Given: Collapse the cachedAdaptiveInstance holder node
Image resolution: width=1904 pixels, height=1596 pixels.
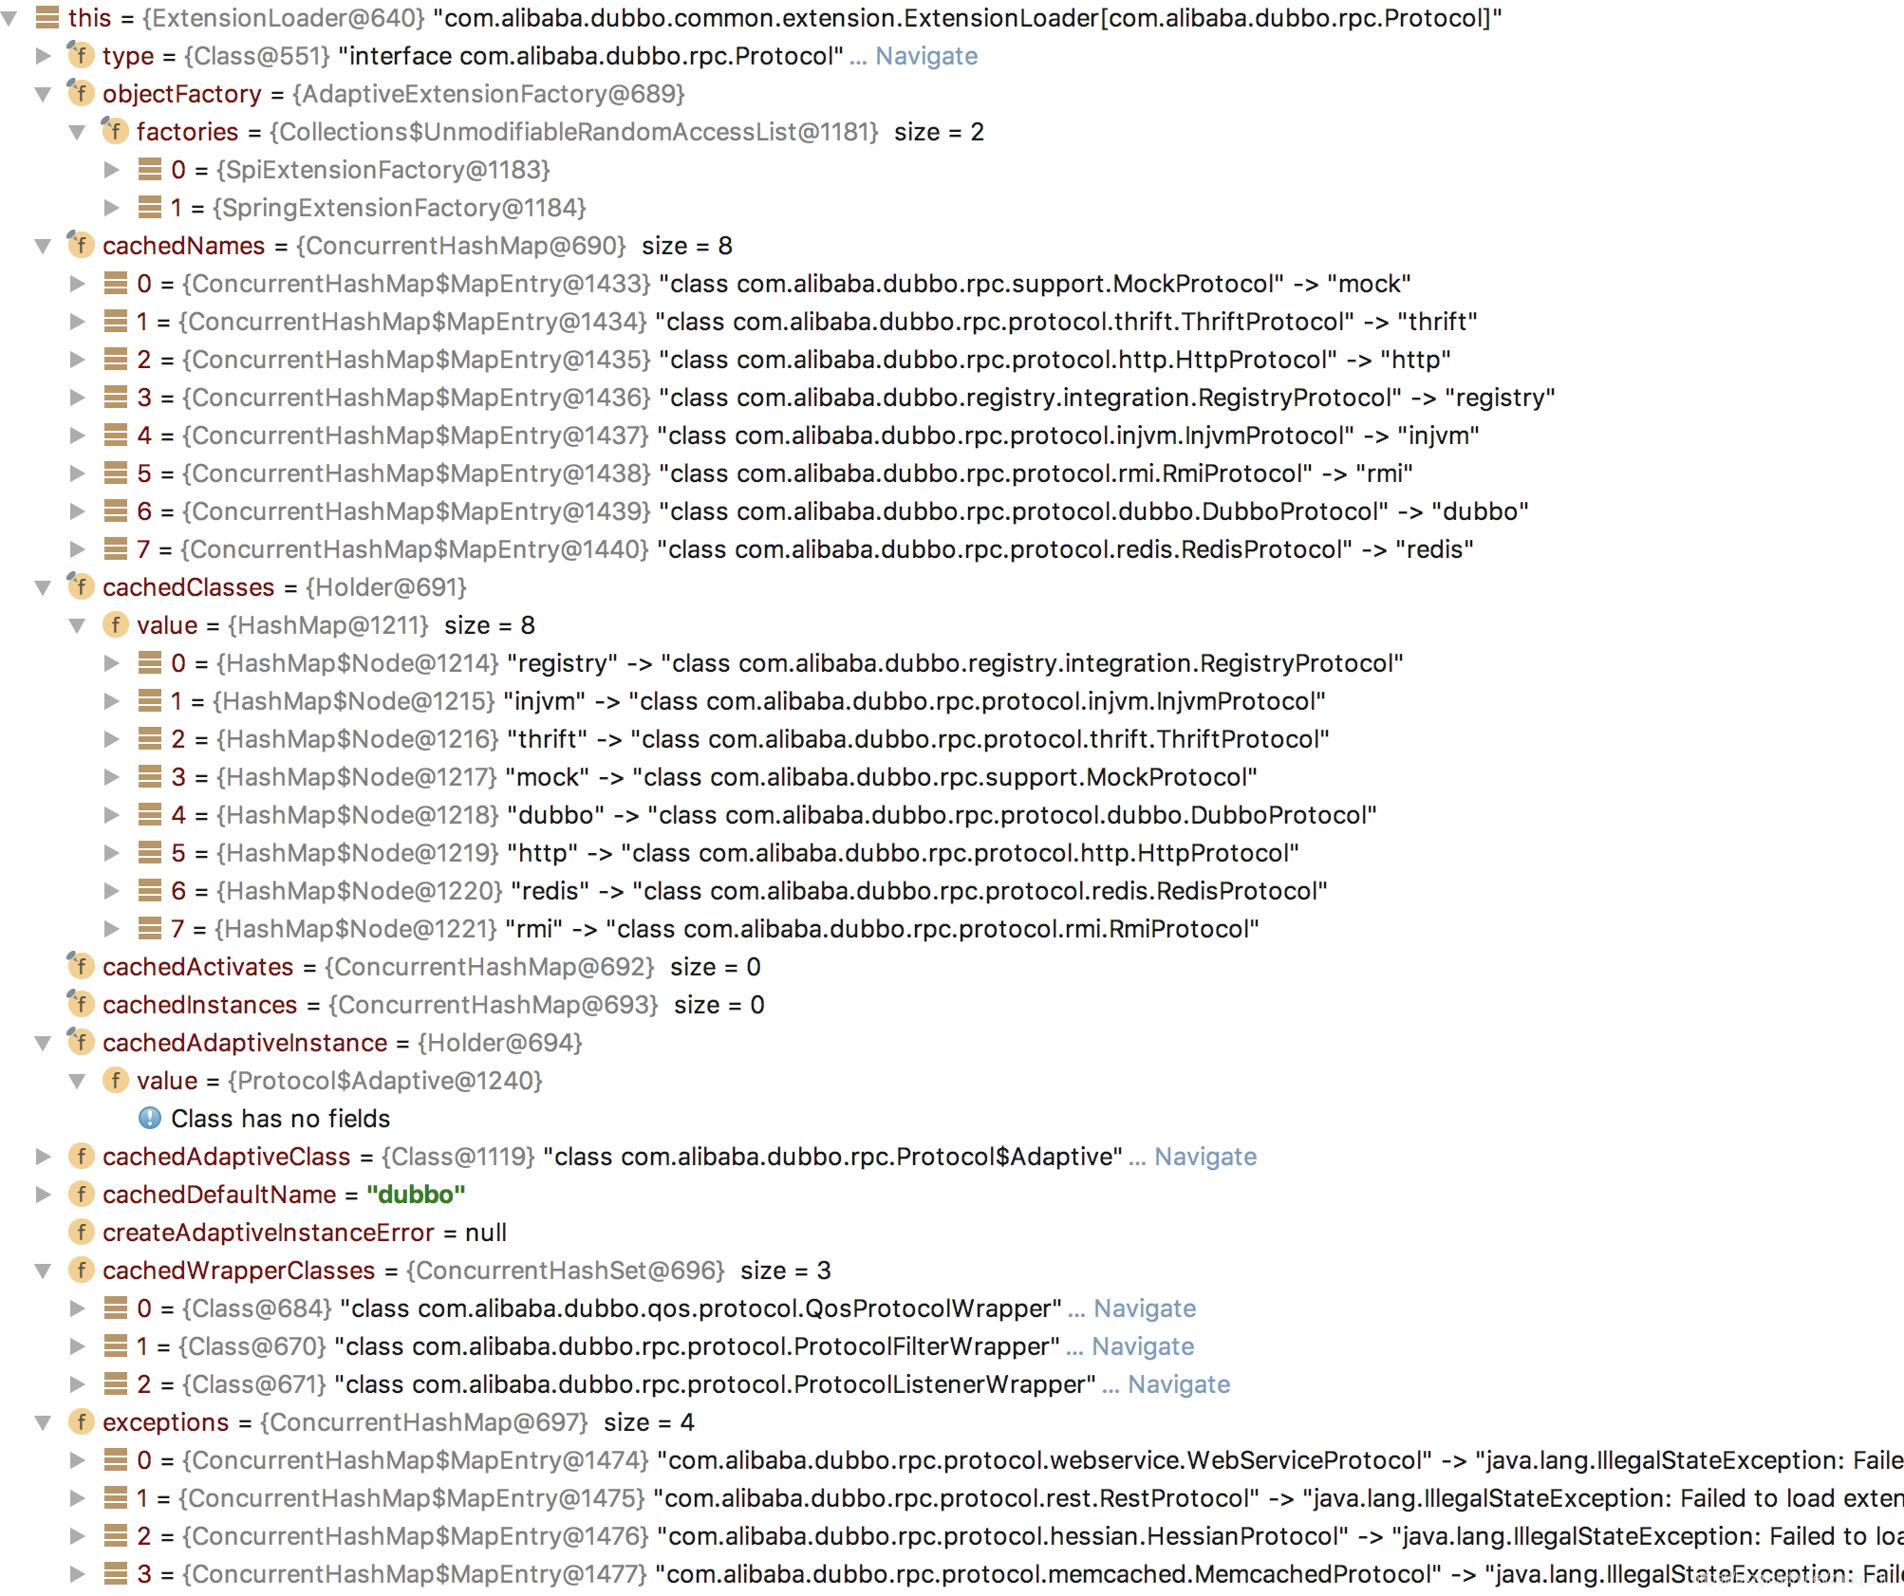Looking at the screenshot, I should coord(43,1043).
